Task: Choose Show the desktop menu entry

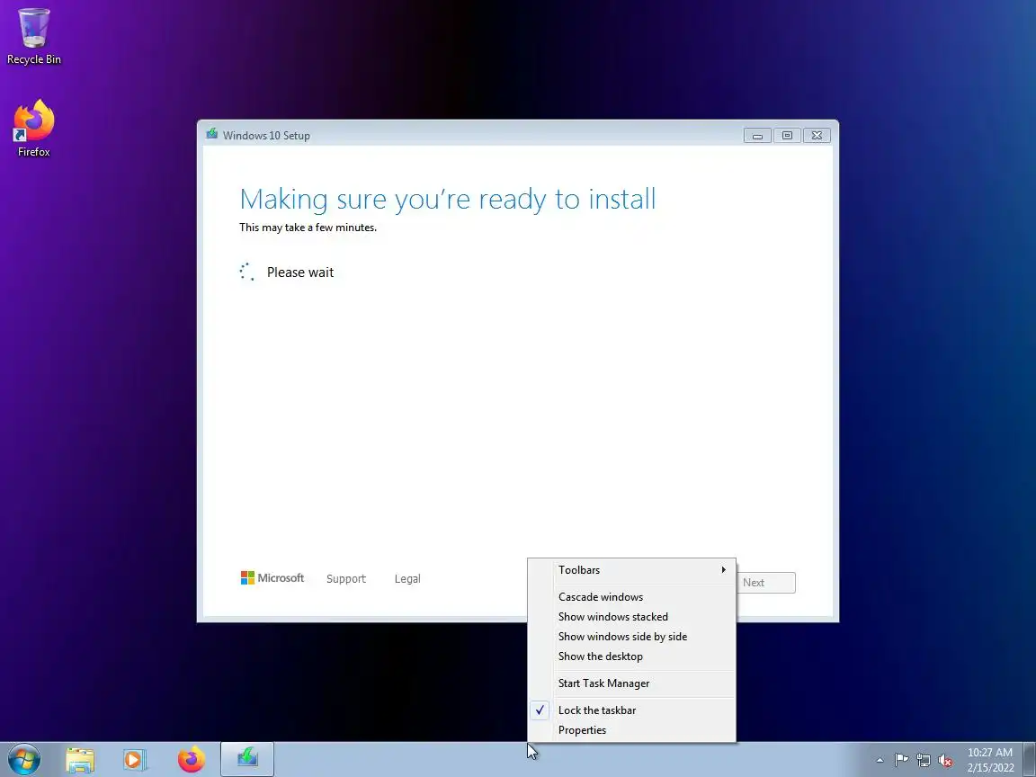Action: click(631, 656)
